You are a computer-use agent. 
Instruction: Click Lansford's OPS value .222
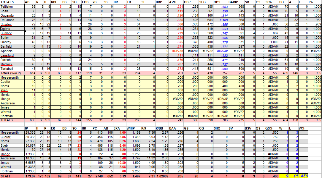point(221,56)
